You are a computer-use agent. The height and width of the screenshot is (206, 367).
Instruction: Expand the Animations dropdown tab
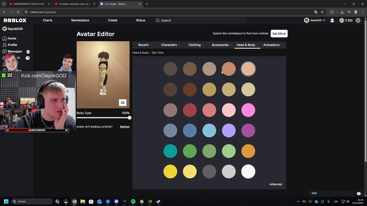(273, 45)
